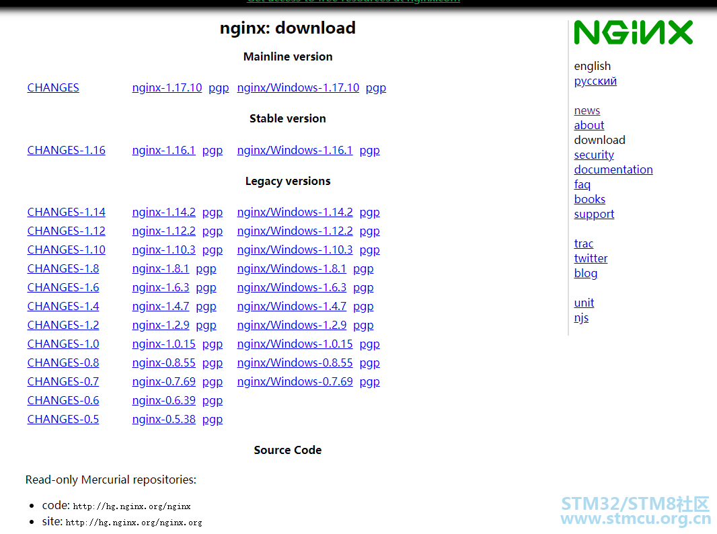Screen dimensions: 717x534
Task: Download nginx-1.6.3 source
Action: pyautogui.click(x=161, y=287)
